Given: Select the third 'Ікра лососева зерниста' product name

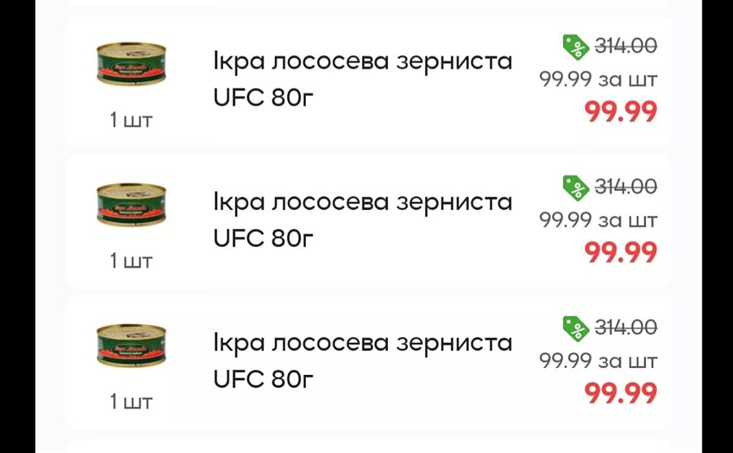Looking at the screenshot, I should 363,342.
